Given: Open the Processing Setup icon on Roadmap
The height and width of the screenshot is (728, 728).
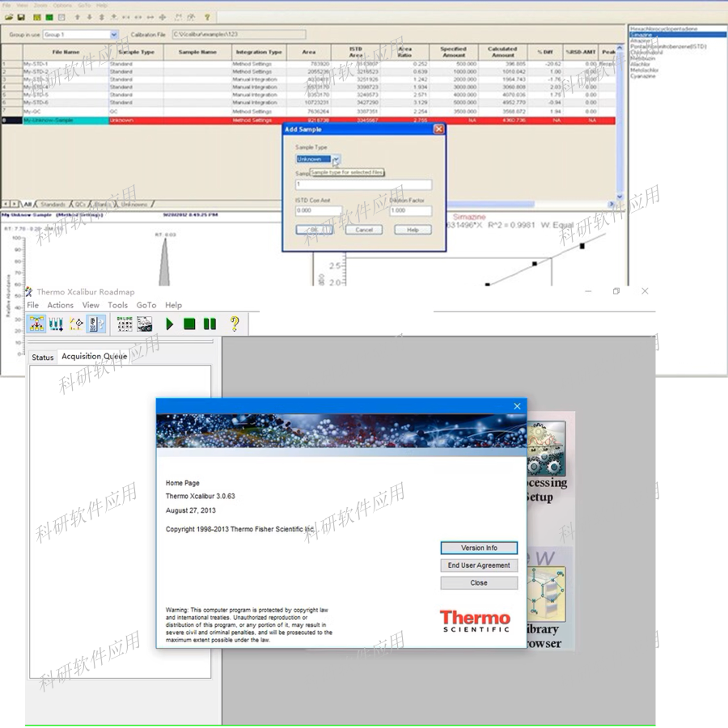Looking at the screenshot, I should 546,449.
